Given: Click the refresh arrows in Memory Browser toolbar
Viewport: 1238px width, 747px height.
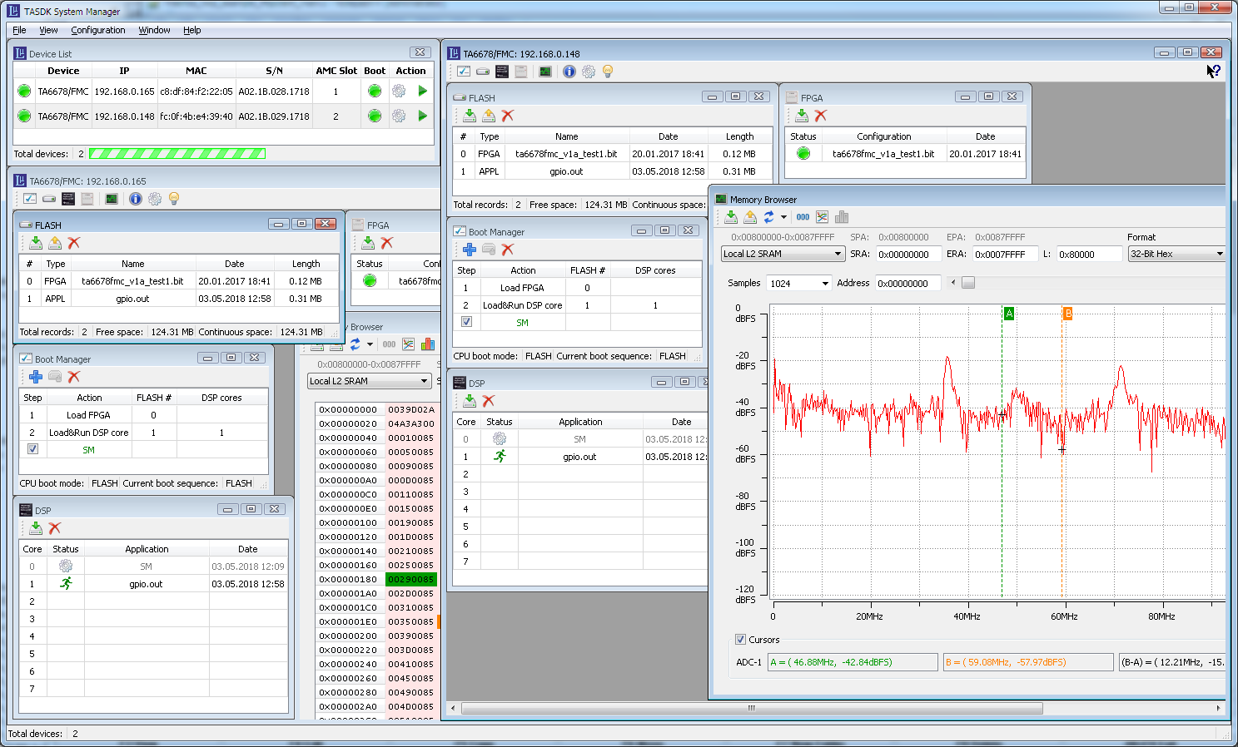Looking at the screenshot, I should (768, 217).
